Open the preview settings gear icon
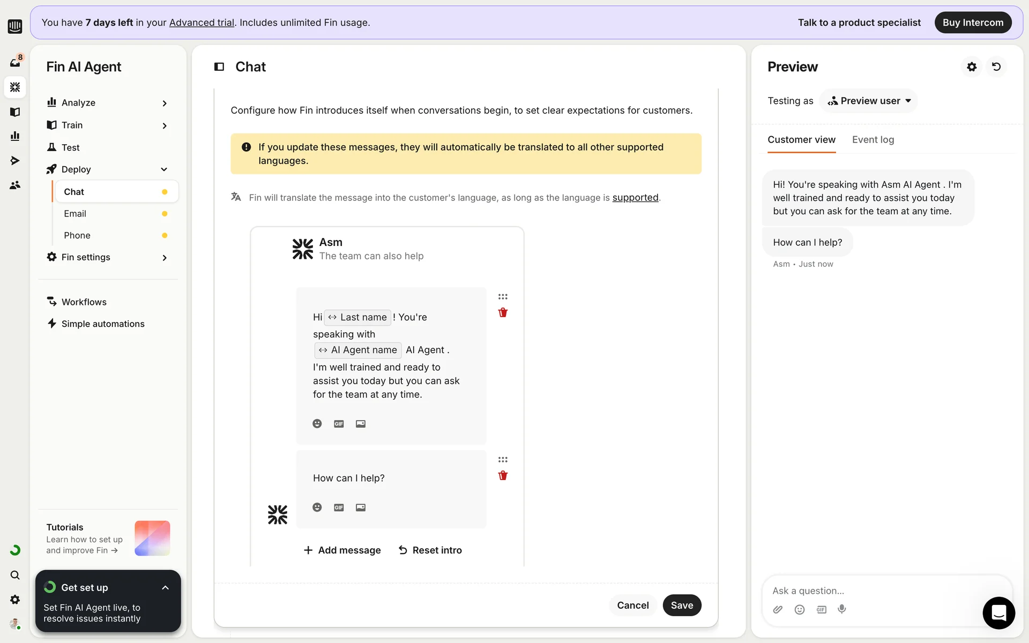 (972, 66)
